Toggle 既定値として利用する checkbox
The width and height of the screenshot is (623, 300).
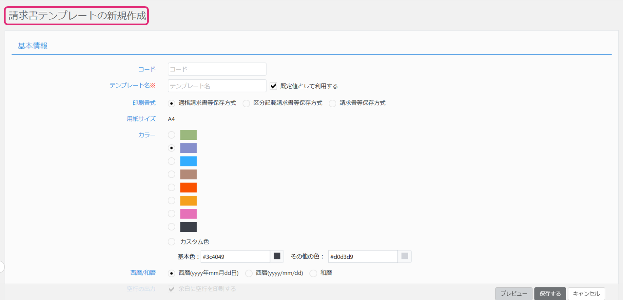[273, 86]
